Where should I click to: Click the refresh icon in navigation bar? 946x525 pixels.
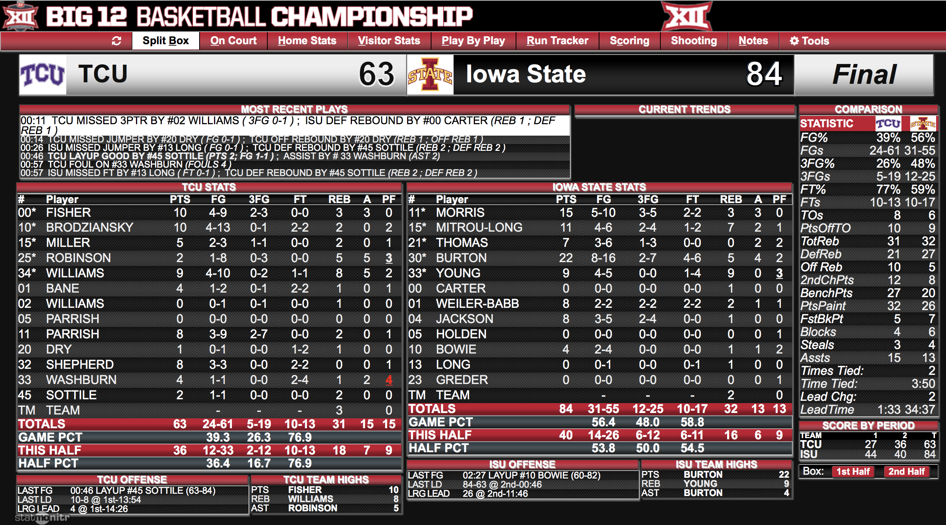(x=116, y=41)
